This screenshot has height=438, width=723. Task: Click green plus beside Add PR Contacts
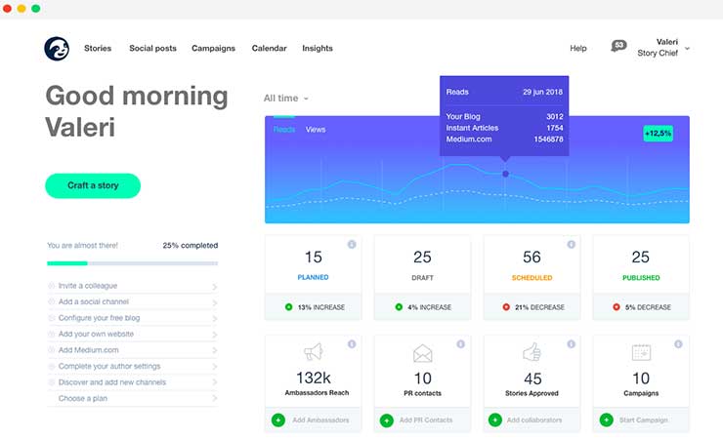pos(386,420)
